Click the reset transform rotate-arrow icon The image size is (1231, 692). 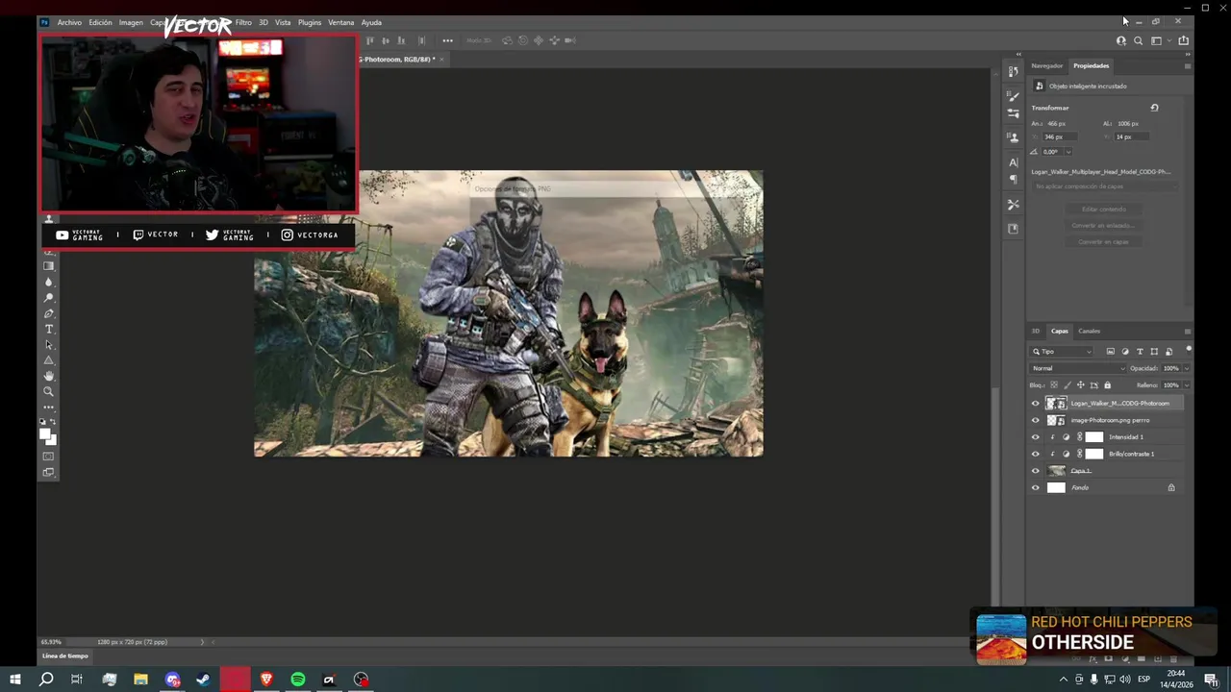tap(1154, 108)
